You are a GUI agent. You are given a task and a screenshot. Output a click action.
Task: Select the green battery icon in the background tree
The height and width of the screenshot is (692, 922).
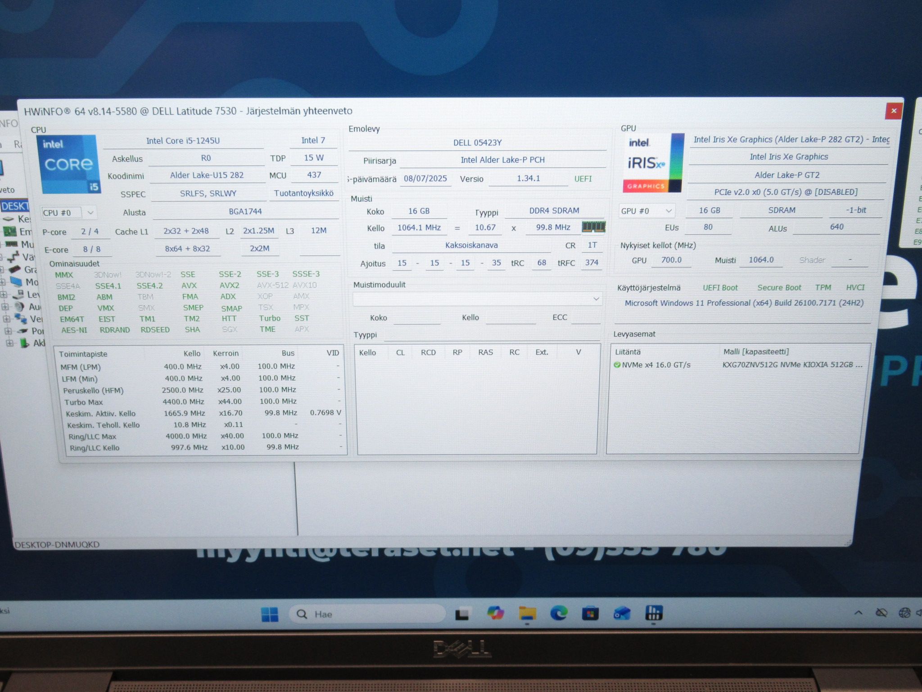(x=24, y=343)
